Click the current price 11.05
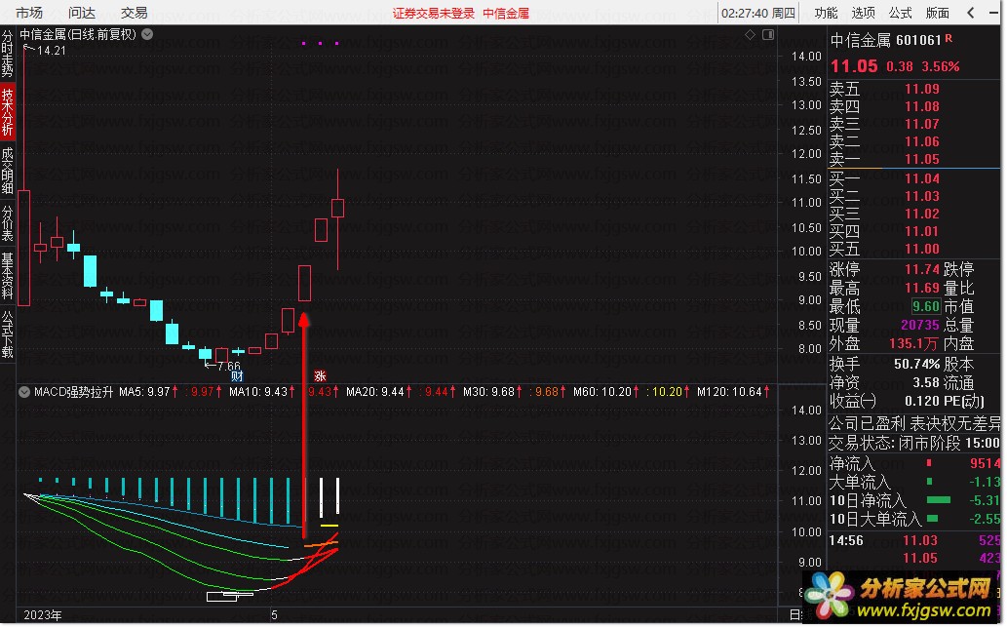 click(x=854, y=66)
